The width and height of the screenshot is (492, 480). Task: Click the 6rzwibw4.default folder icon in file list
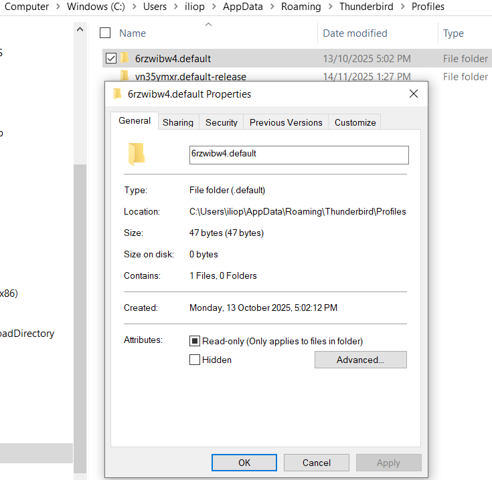[x=125, y=58]
